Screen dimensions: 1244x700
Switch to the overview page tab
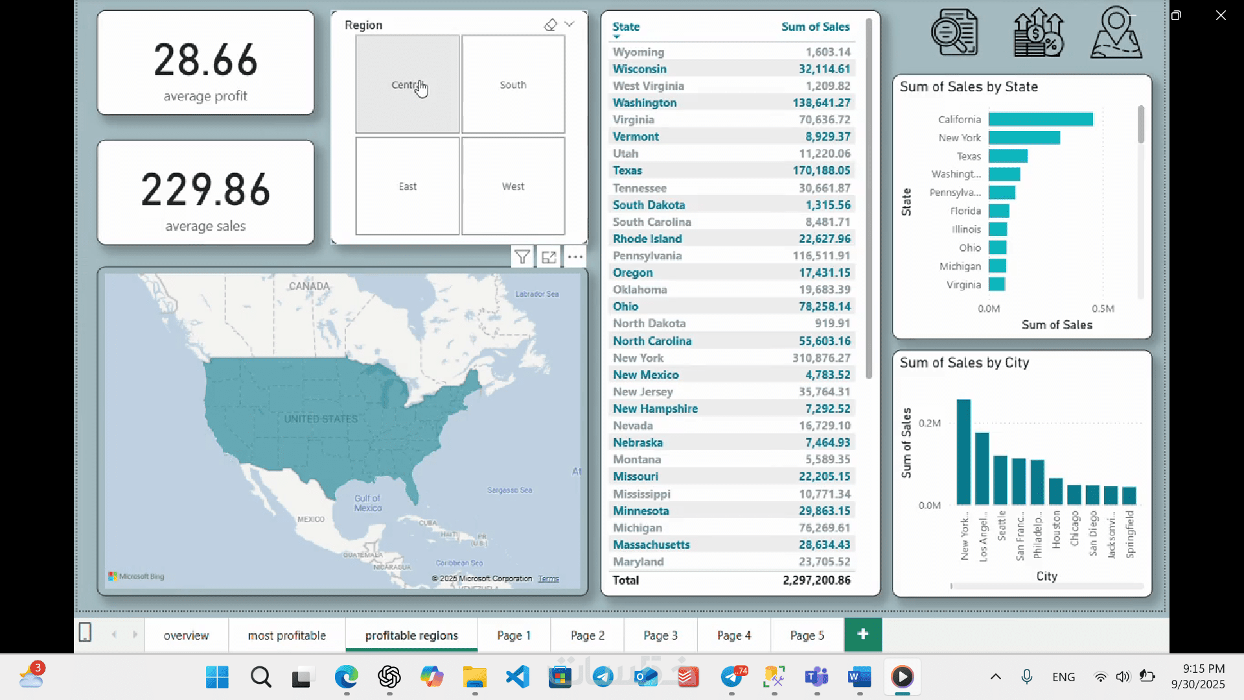coord(186,635)
